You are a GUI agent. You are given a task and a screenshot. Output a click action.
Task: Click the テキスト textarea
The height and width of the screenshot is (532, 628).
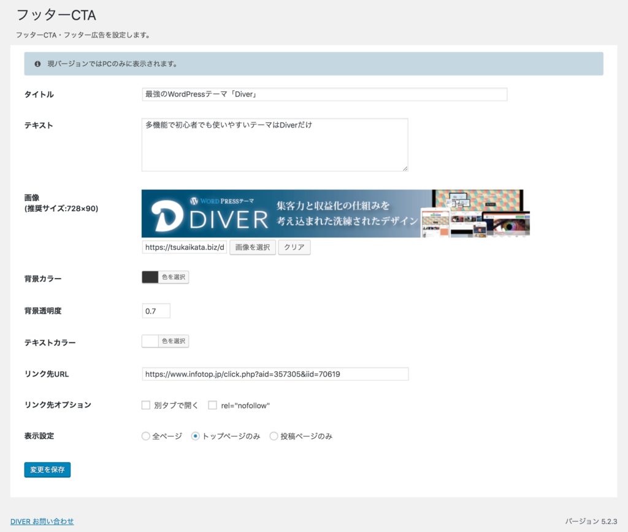point(275,145)
